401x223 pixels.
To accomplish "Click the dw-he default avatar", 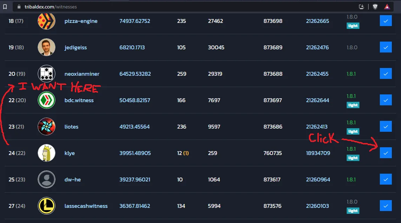I will tap(47, 179).
